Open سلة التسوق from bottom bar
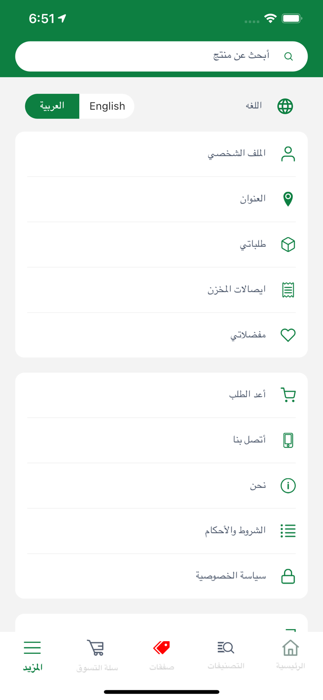This screenshot has width=323, height=700. coord(97,653)
